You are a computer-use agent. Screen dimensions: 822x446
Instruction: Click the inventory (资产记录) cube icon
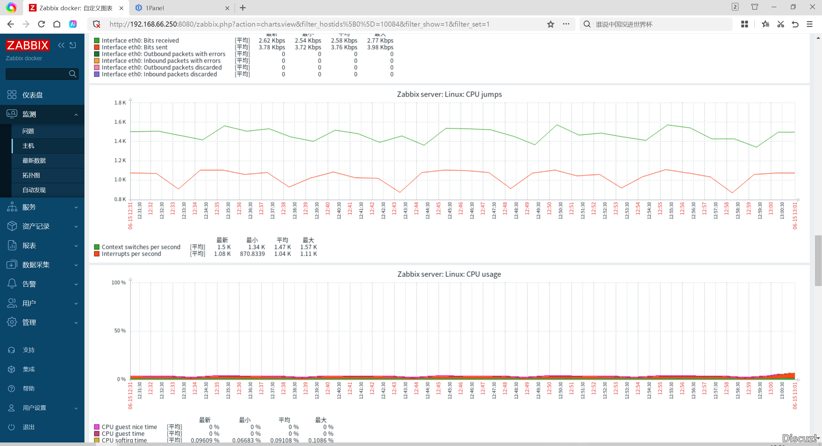point(12,226)
